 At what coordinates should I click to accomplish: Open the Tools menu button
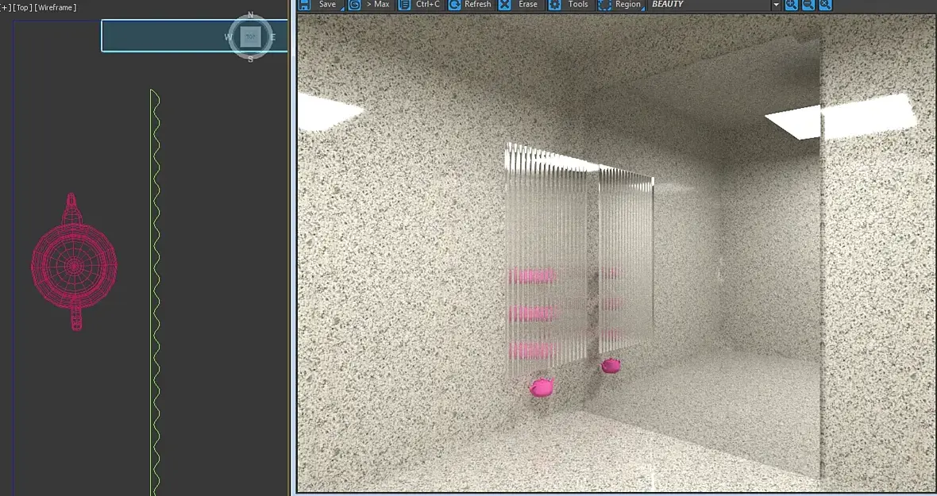571,4
